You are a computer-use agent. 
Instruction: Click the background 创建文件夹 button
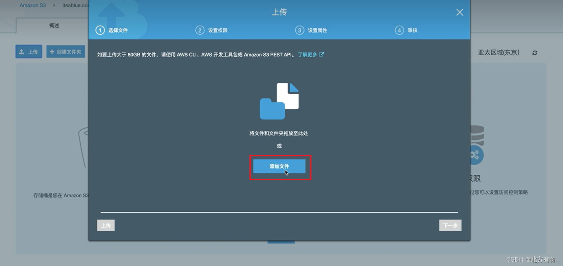pyautogui.click(x=66, y=52)
